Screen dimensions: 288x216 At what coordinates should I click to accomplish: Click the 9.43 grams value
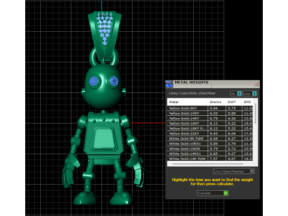pos(214,133)
